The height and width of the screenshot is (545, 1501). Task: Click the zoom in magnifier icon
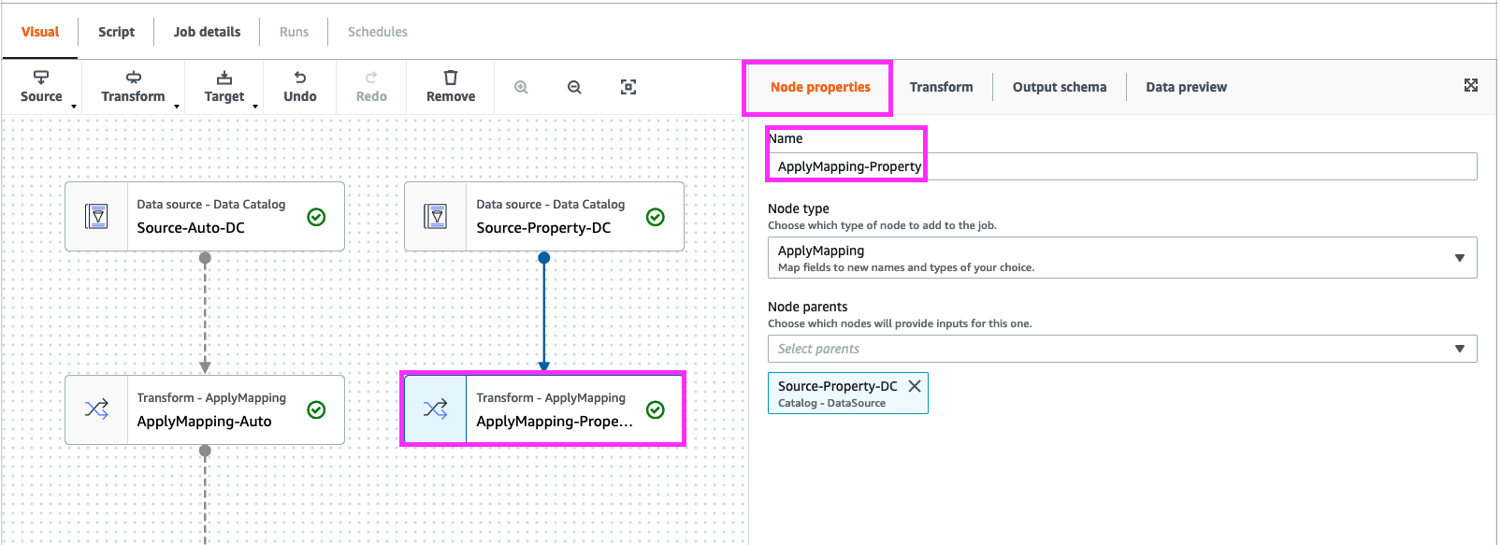521,87
